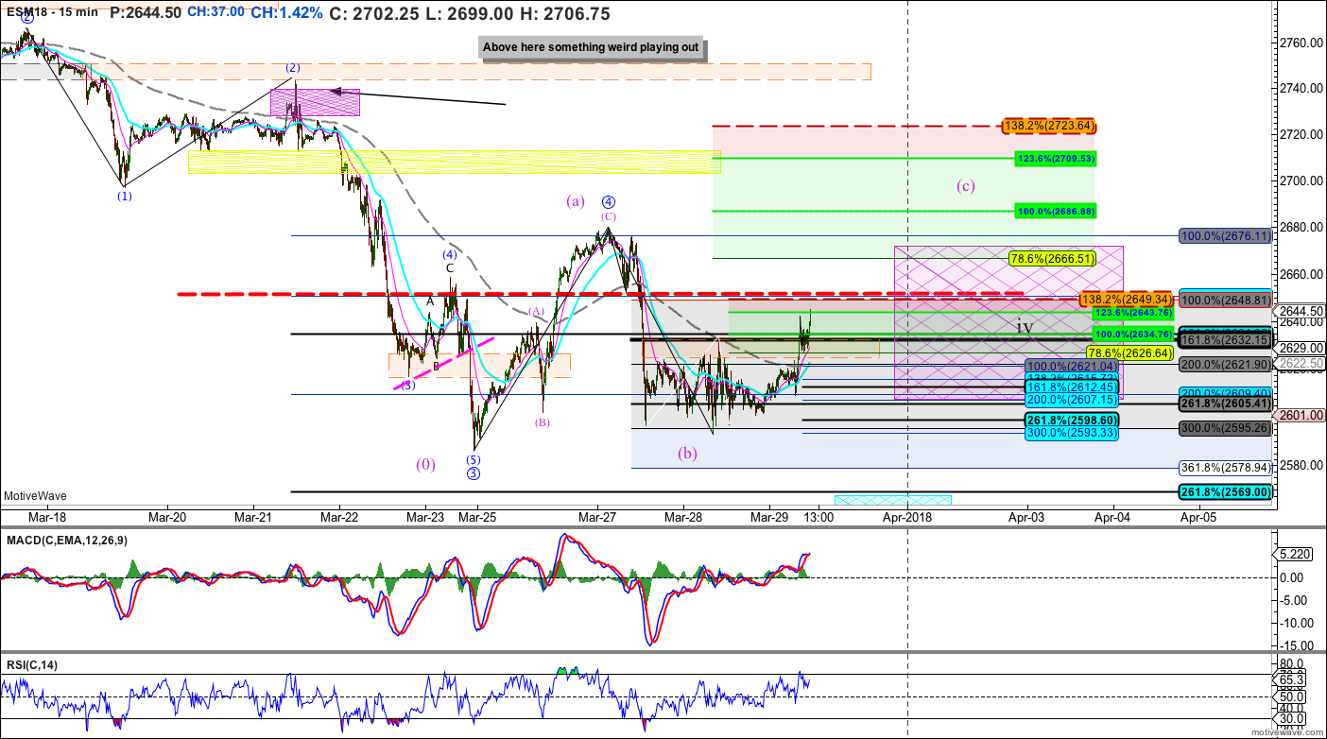
Task: Click the bold cyan 261.8%(2569.00) label
Action: [1226, 492]
